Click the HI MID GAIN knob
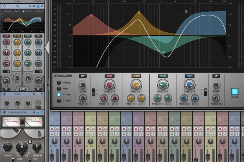This screenshot has height=162, width=244. (x=163, y=85)
